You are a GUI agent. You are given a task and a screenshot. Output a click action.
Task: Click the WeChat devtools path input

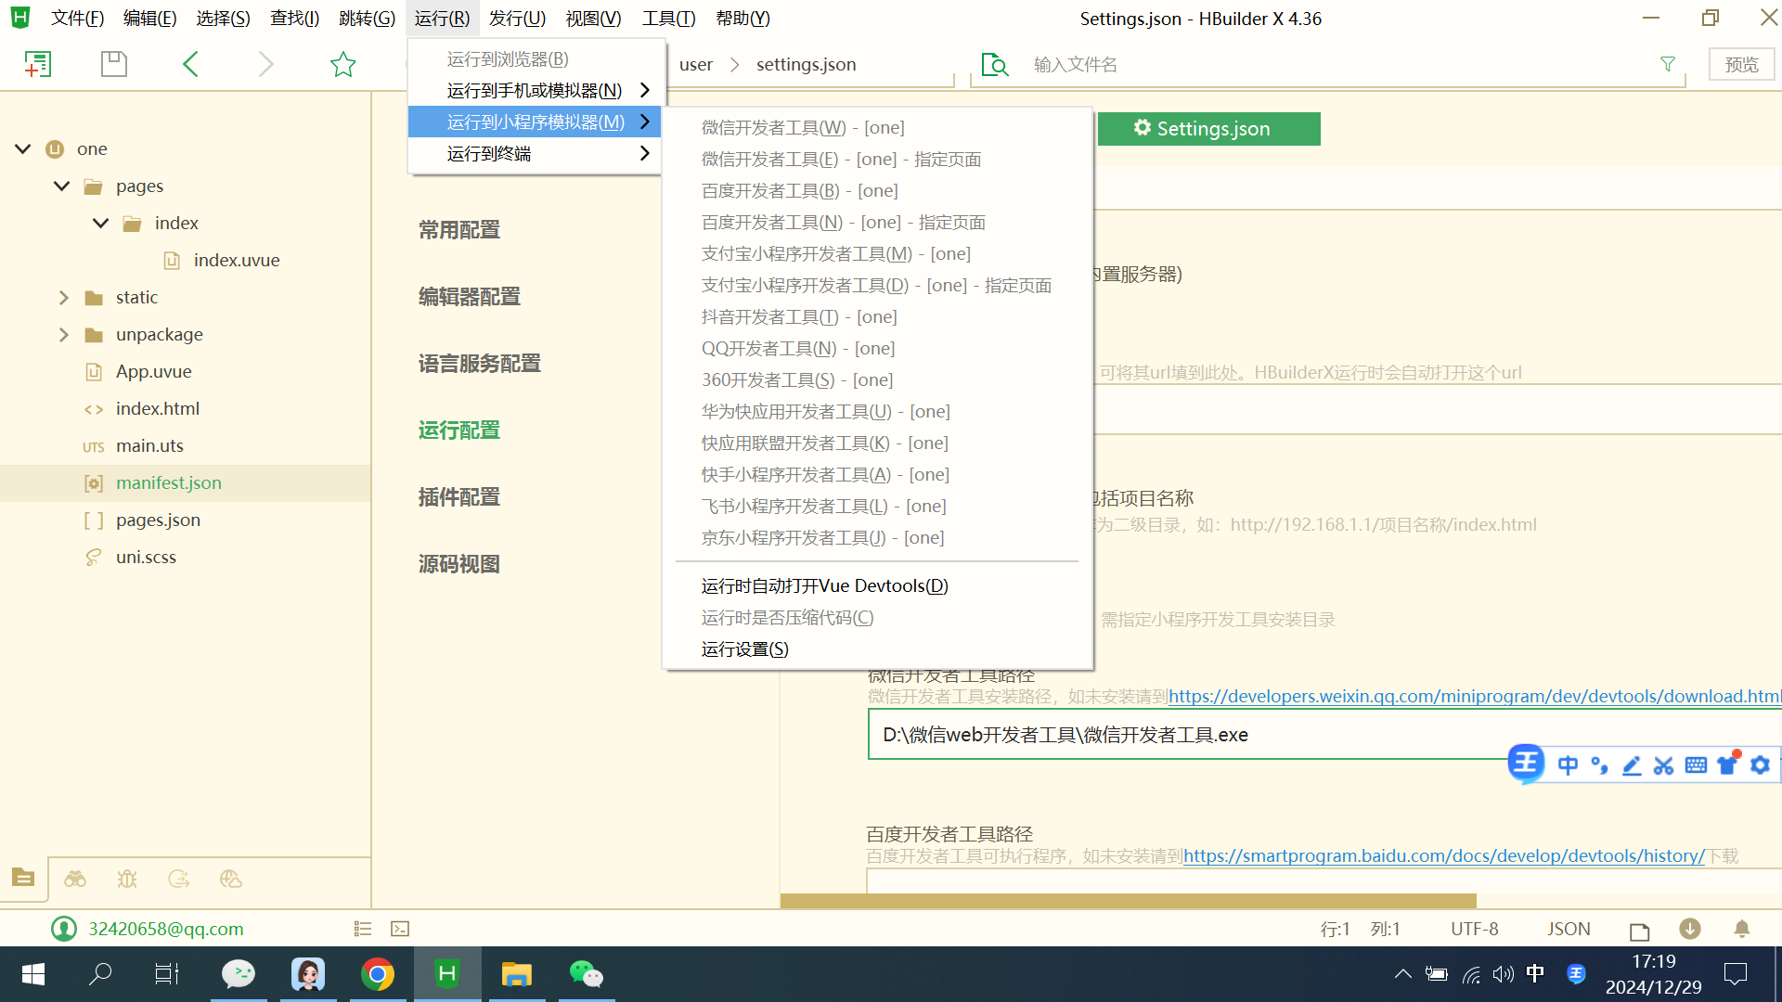[x=1324, y=735]
